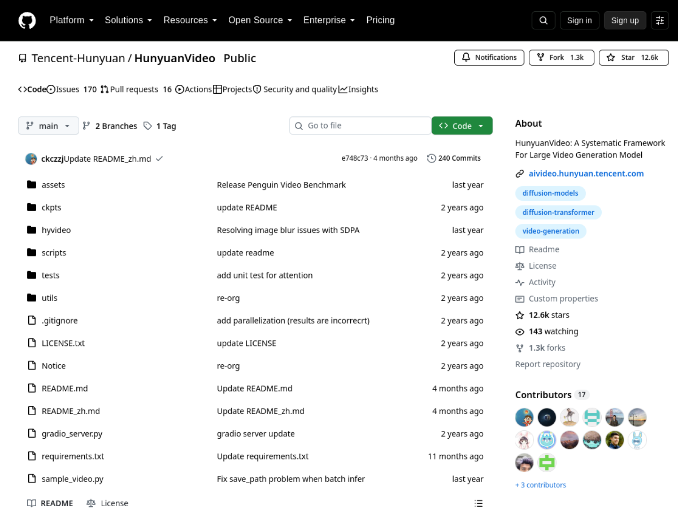678x509 pixels.
Task: Star the HunyuanVideo repository
Action: click(634, 57)
